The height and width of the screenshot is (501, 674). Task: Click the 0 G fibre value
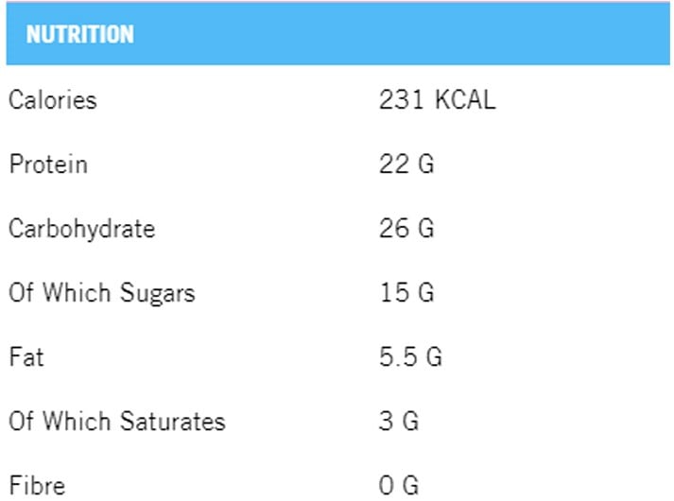pyautogui.click(x=399, y=486)
